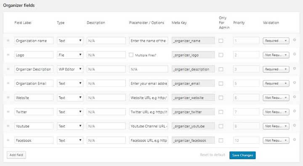Toggle Only For Admin for Organizer Description
The height and width of the screenshot is (166, 303).
(221, 69)
